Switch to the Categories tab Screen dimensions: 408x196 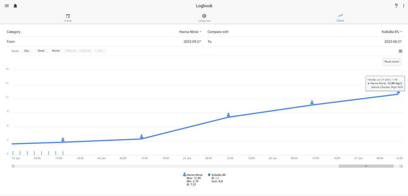(x=204, y=18)
